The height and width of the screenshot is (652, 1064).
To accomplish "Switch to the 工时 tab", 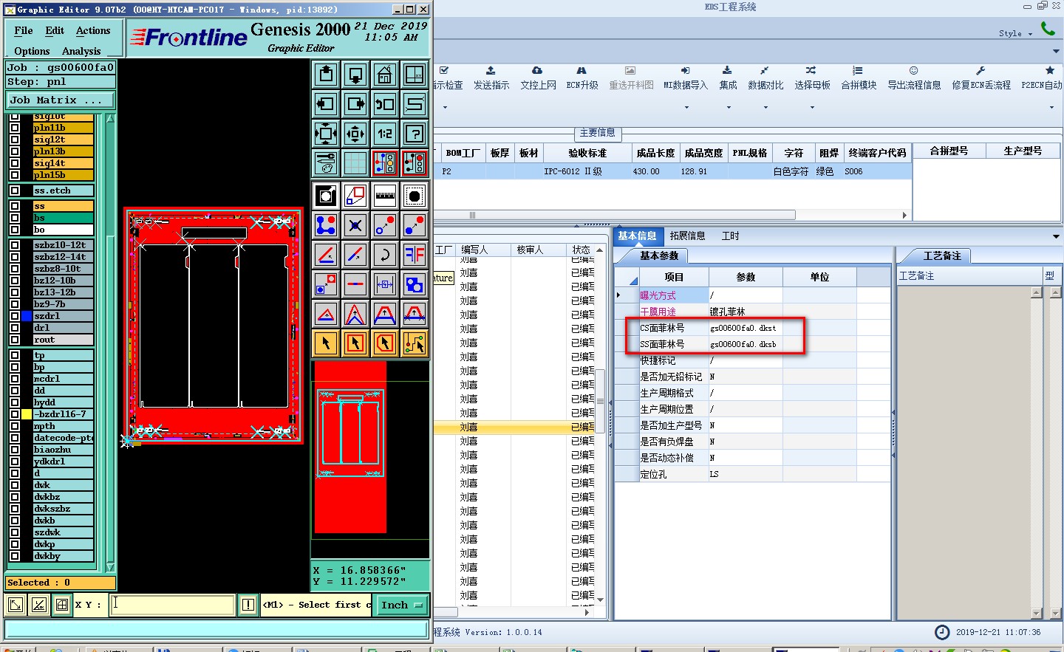I will pyautogui.click(x=730, y=236).
